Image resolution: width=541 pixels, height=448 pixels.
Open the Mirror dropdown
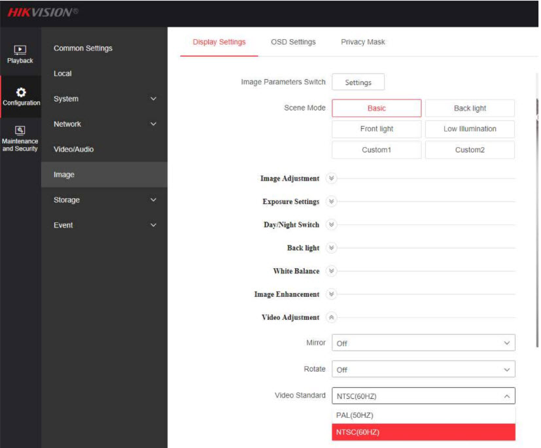point(423,343)
